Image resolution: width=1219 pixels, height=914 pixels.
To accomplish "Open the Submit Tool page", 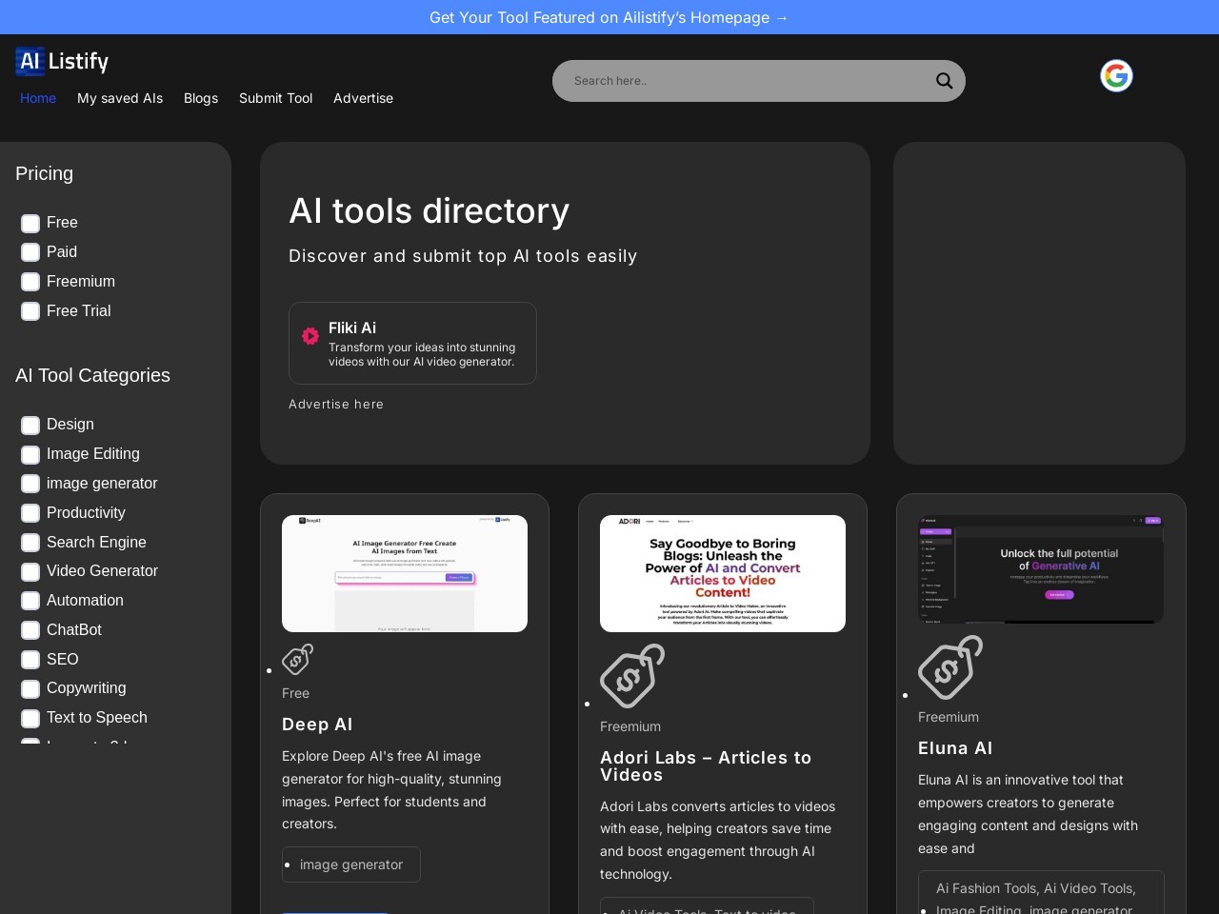I will 275,98.
